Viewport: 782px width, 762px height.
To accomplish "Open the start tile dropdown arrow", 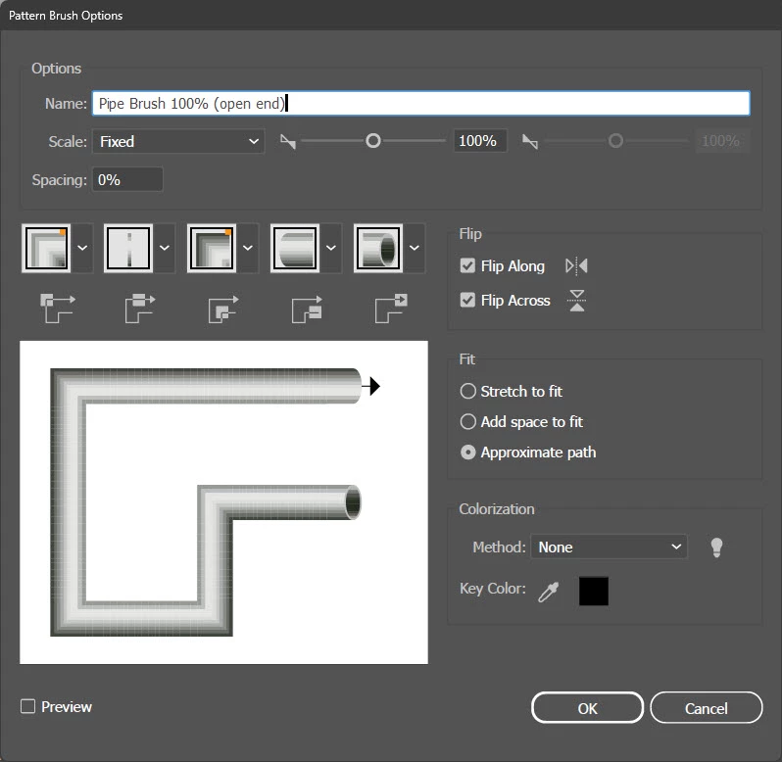I will (330, 248).
